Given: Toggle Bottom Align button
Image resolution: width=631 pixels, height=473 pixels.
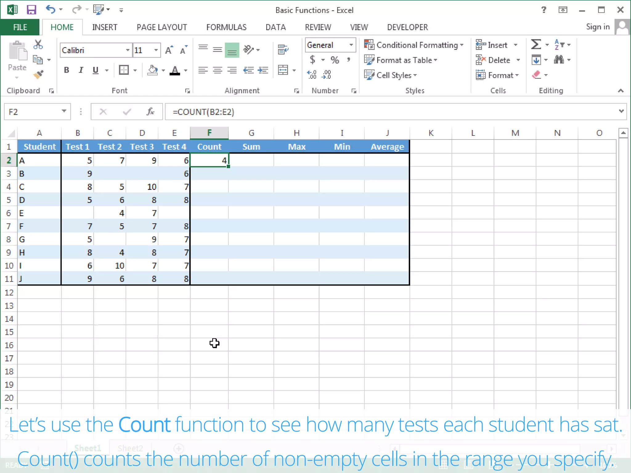Looking at the screenshot, I should (232, 50).
